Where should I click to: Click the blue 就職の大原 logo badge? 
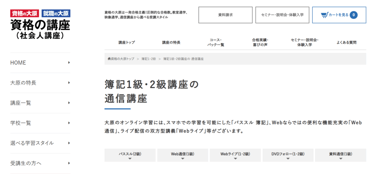tap(56, 13)
